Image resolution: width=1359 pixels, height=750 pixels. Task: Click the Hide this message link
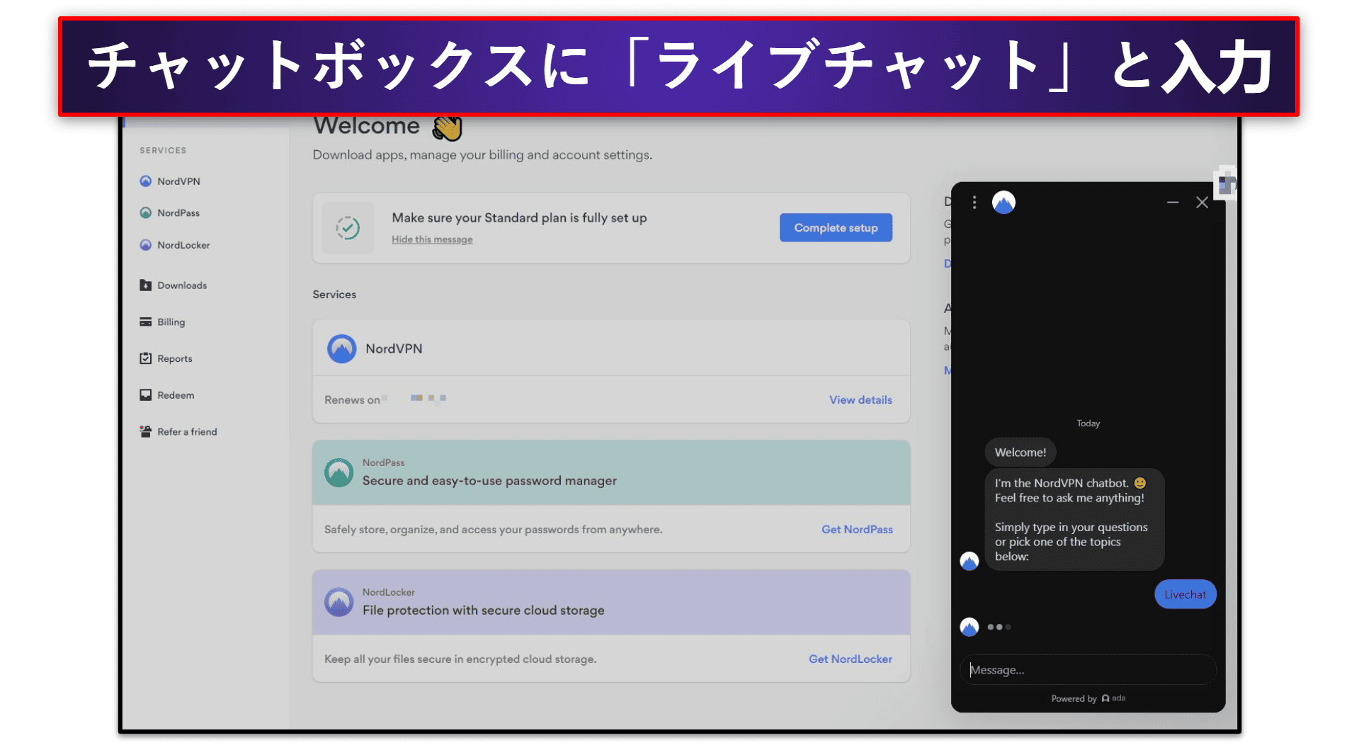point(432,239)
